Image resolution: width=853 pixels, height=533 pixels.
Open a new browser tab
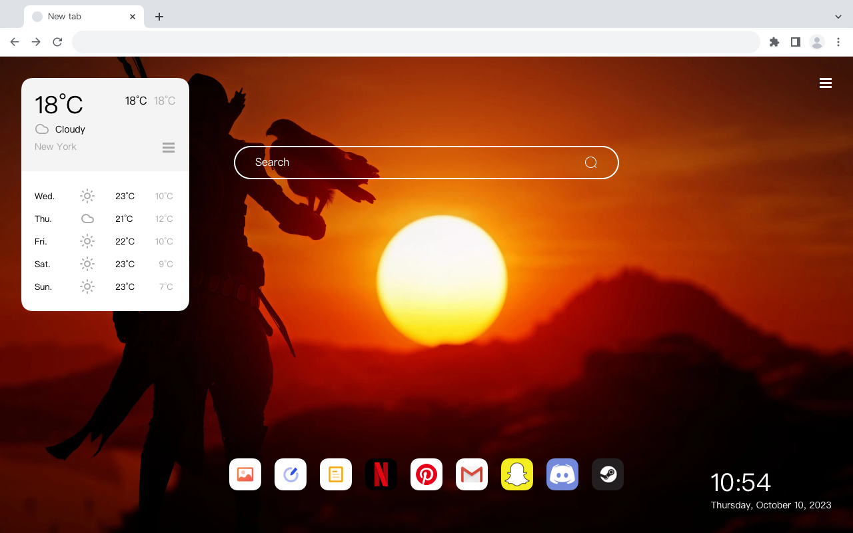(159, 17)
